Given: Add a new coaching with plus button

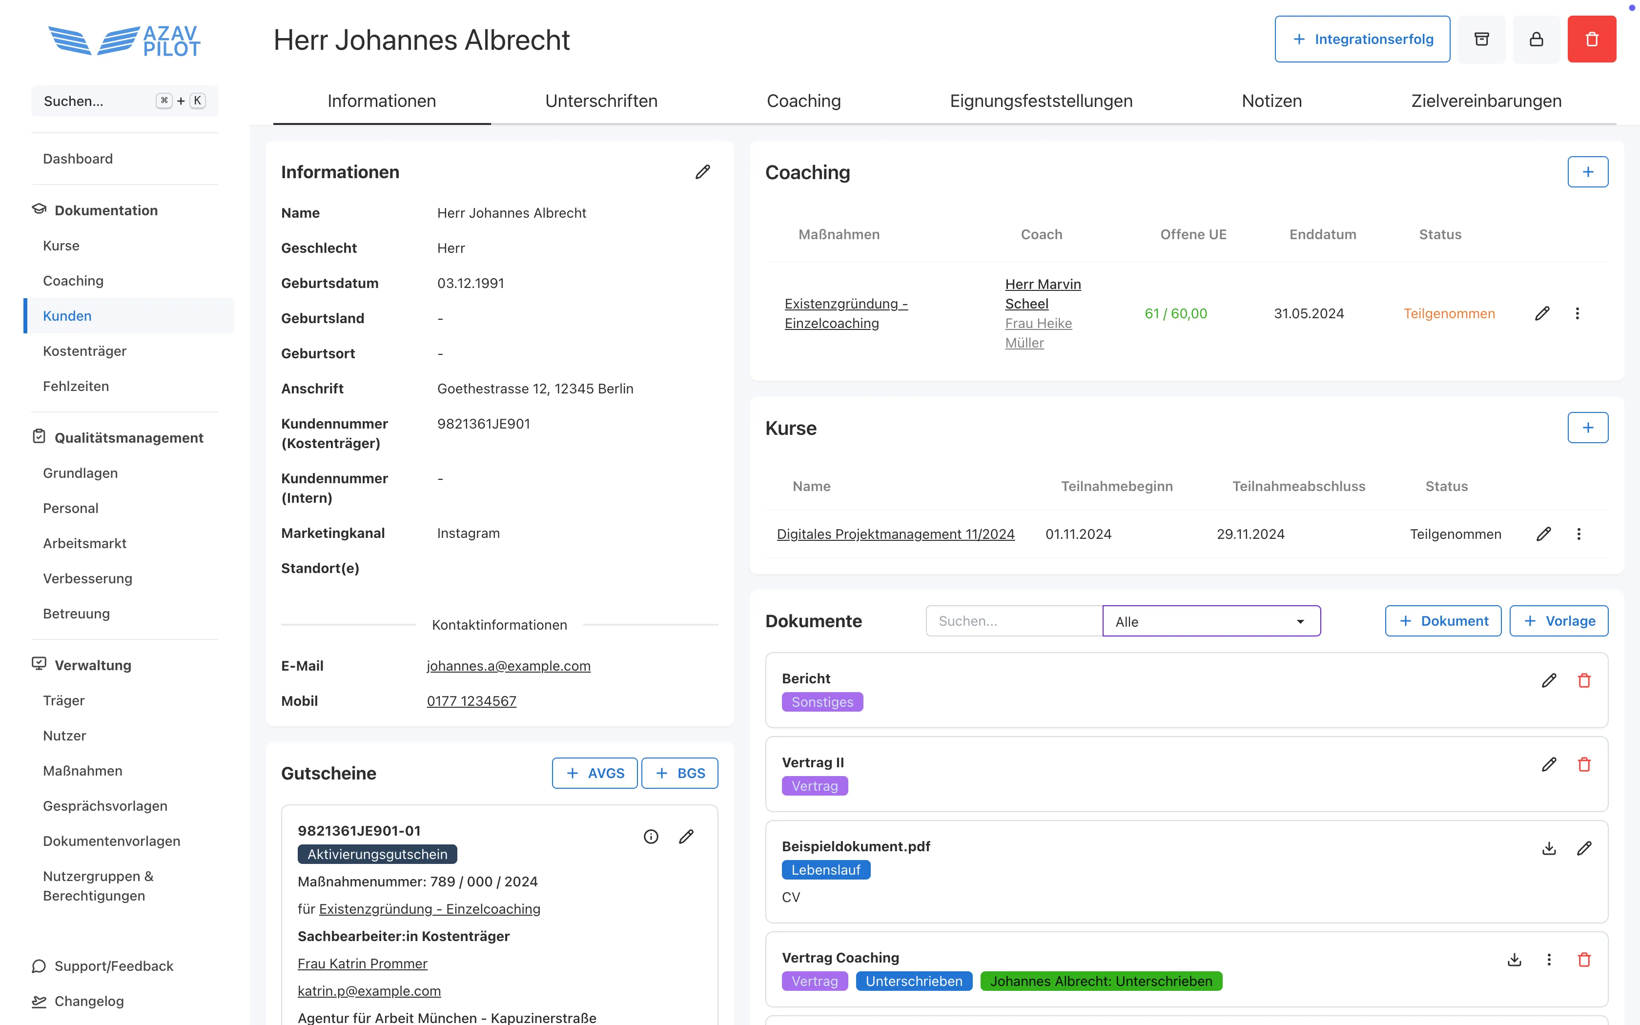Looking at the screenshot, I should (1587, 172).
